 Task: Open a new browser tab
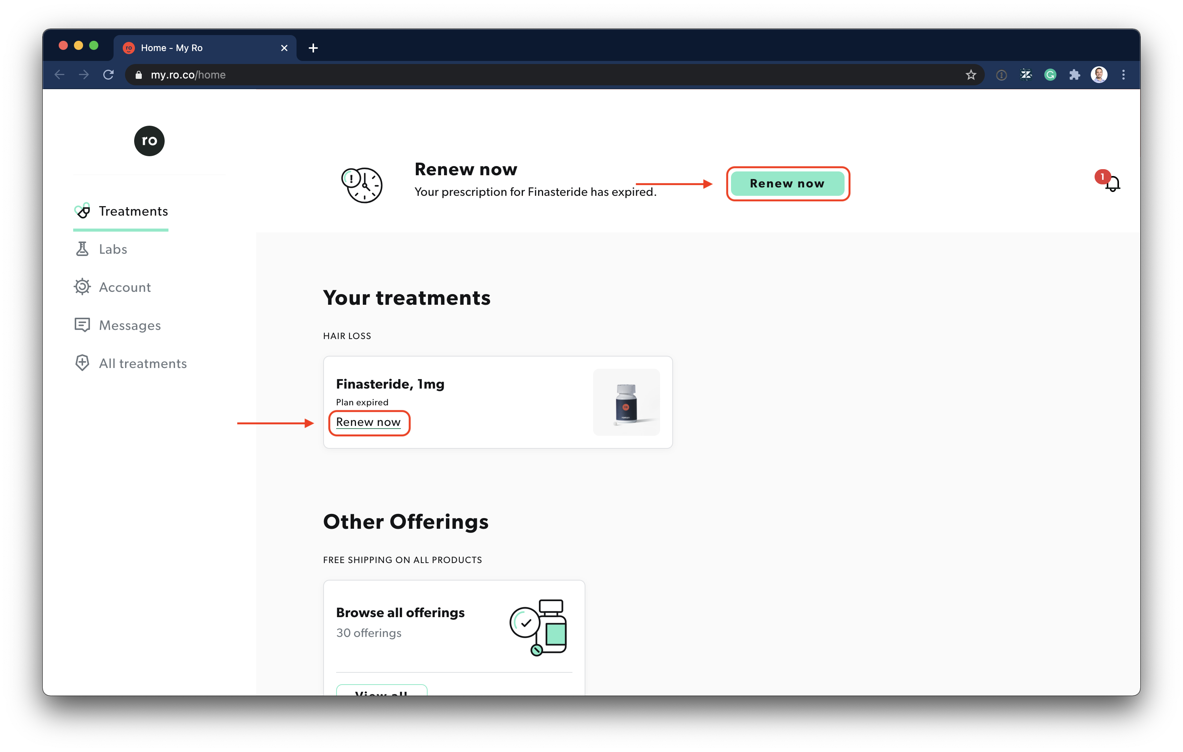coord(313,48)
